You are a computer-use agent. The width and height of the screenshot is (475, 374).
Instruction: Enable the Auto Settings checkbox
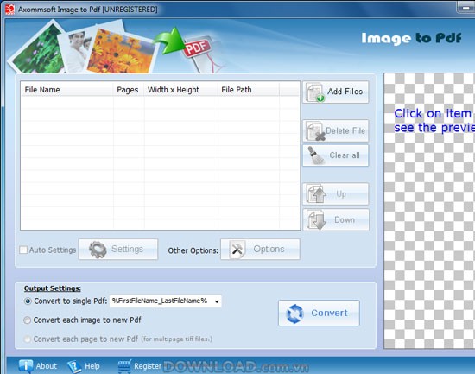[x=23, y=250]
